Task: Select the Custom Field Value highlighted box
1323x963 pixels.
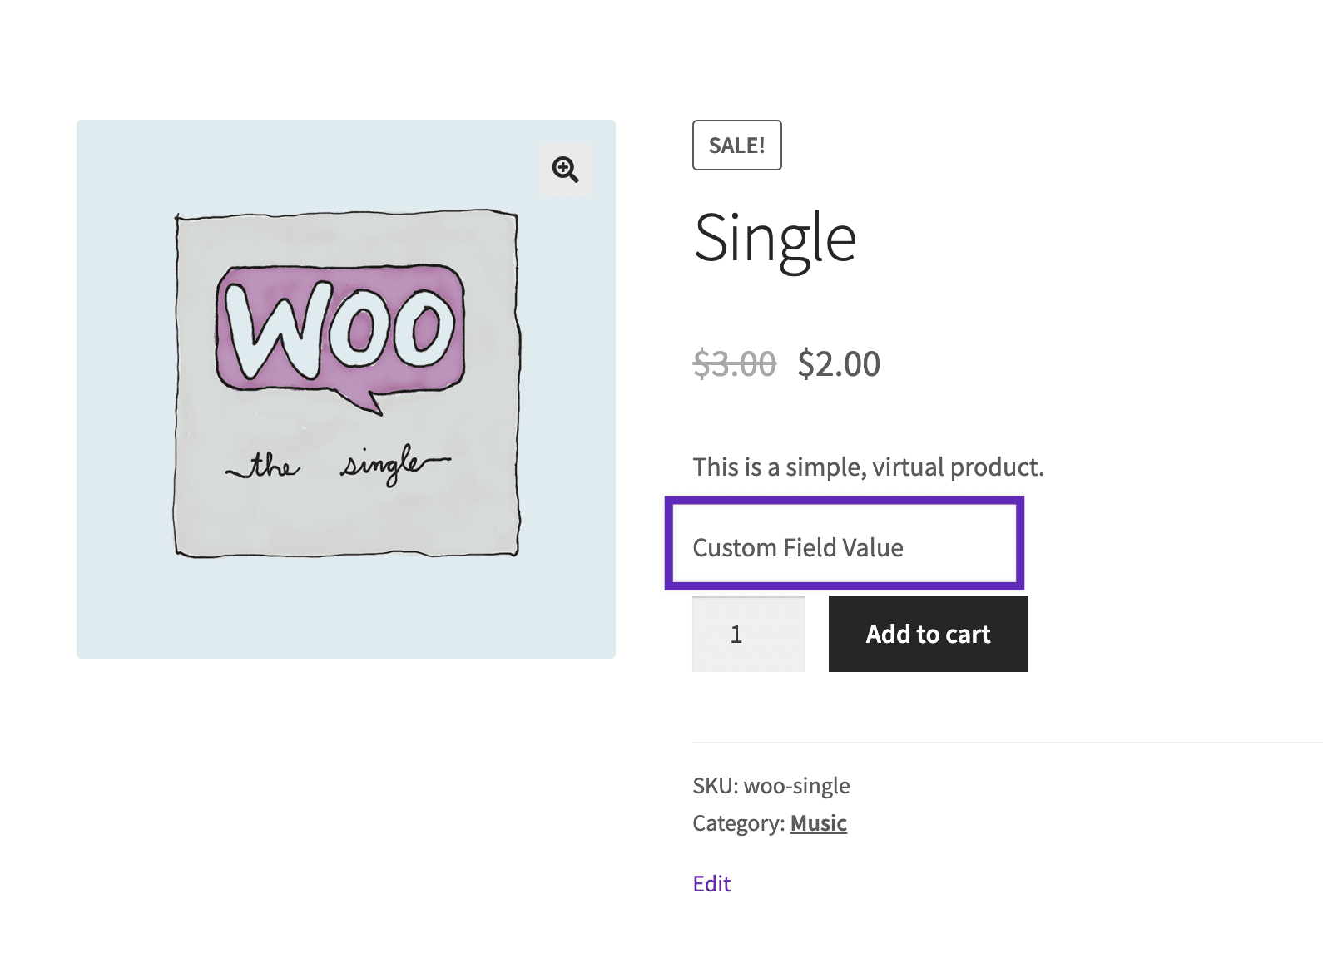Action: (844, 544)
